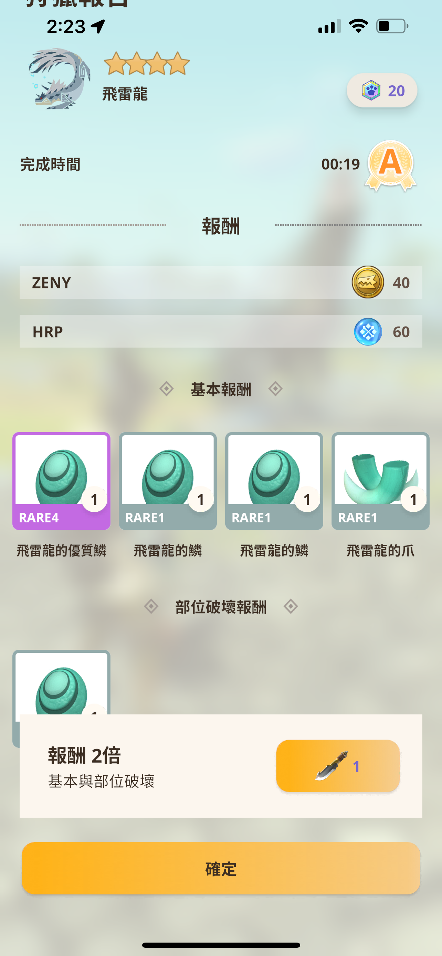Tap the ZENY reward row
The width and height of the screenshot is (442, 956).
221,283
